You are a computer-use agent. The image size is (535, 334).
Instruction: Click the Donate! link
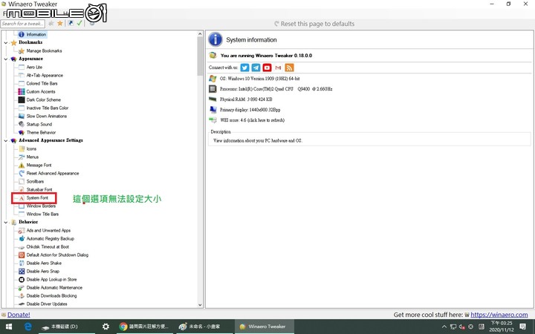click(x=19, y=315)
